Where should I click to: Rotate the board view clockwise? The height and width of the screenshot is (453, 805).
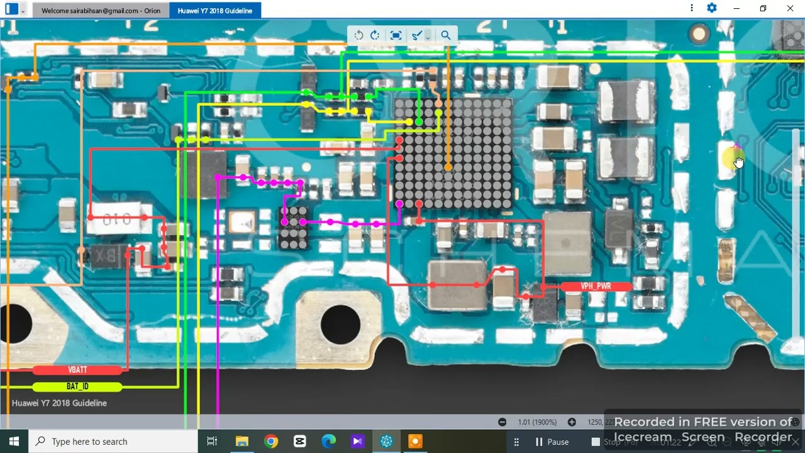tap(375, 35)
